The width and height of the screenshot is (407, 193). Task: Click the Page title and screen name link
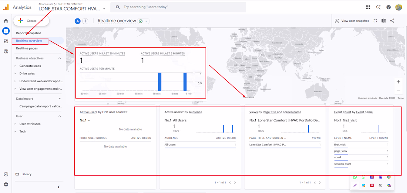click(x=282, y=112)
